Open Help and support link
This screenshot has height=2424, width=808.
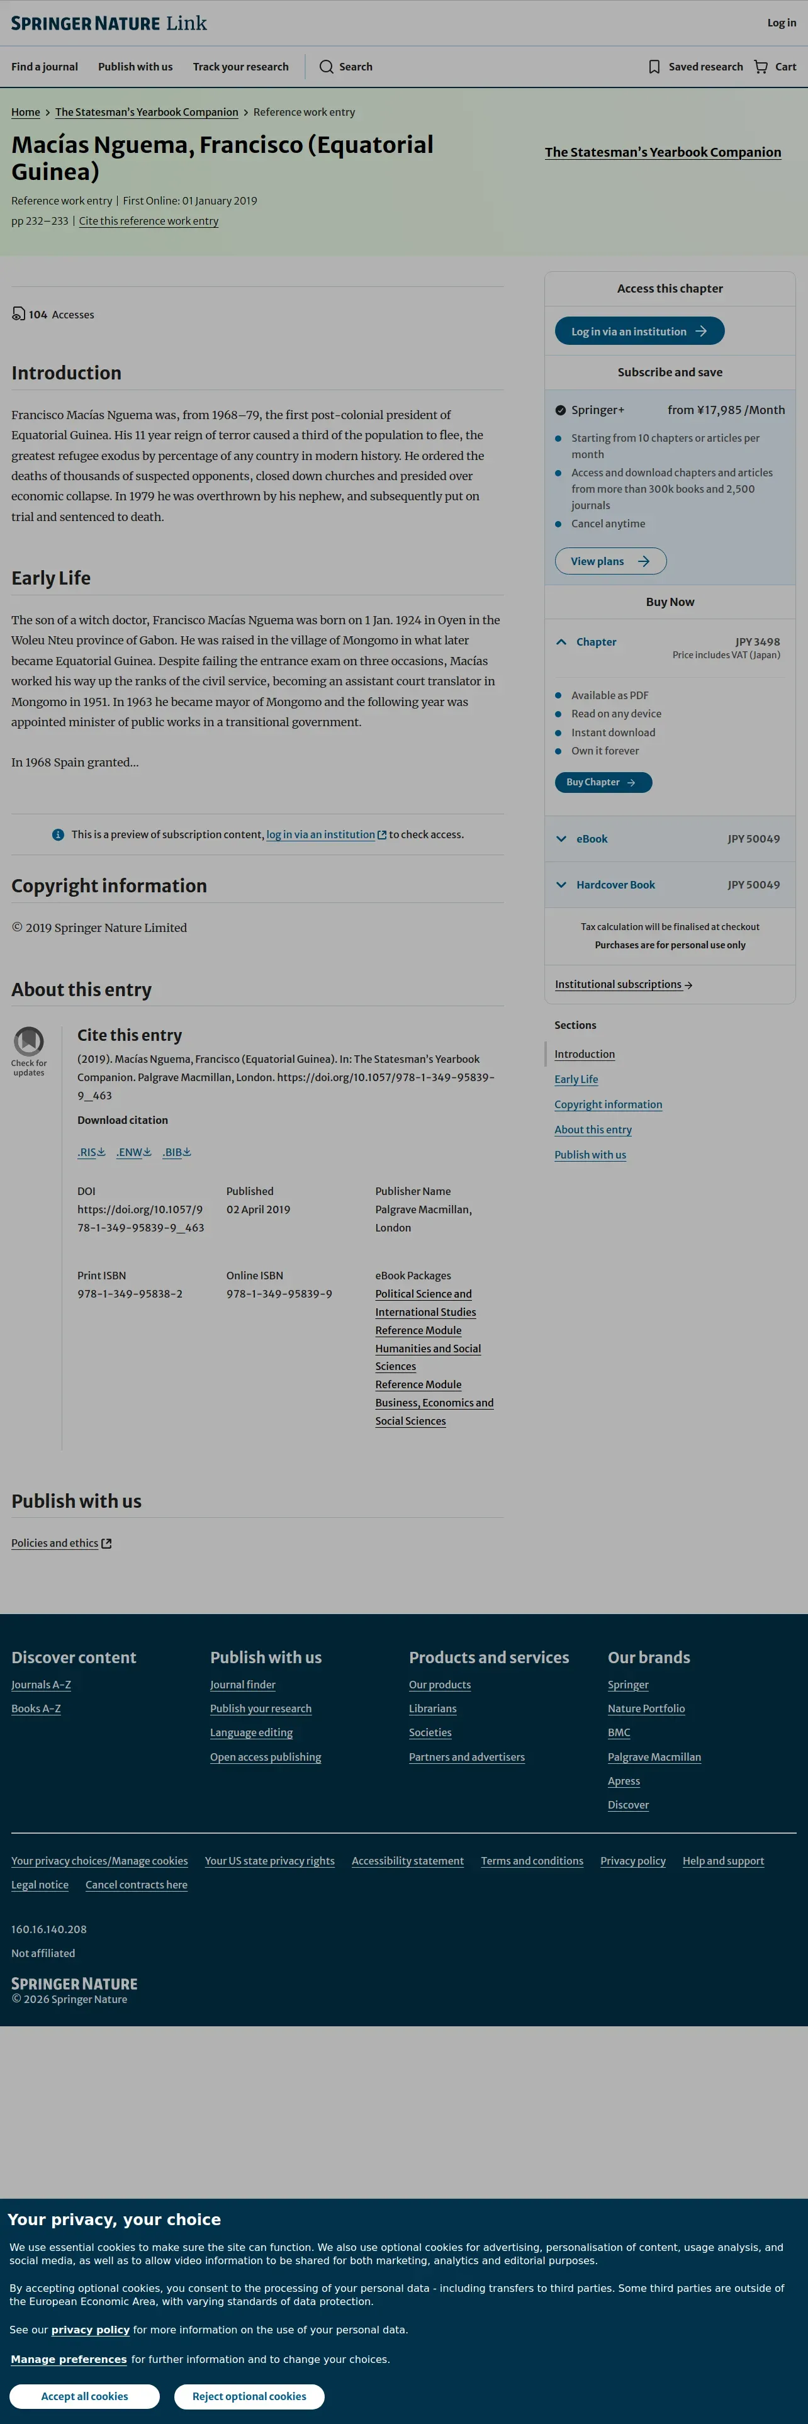click(723, 1860)
